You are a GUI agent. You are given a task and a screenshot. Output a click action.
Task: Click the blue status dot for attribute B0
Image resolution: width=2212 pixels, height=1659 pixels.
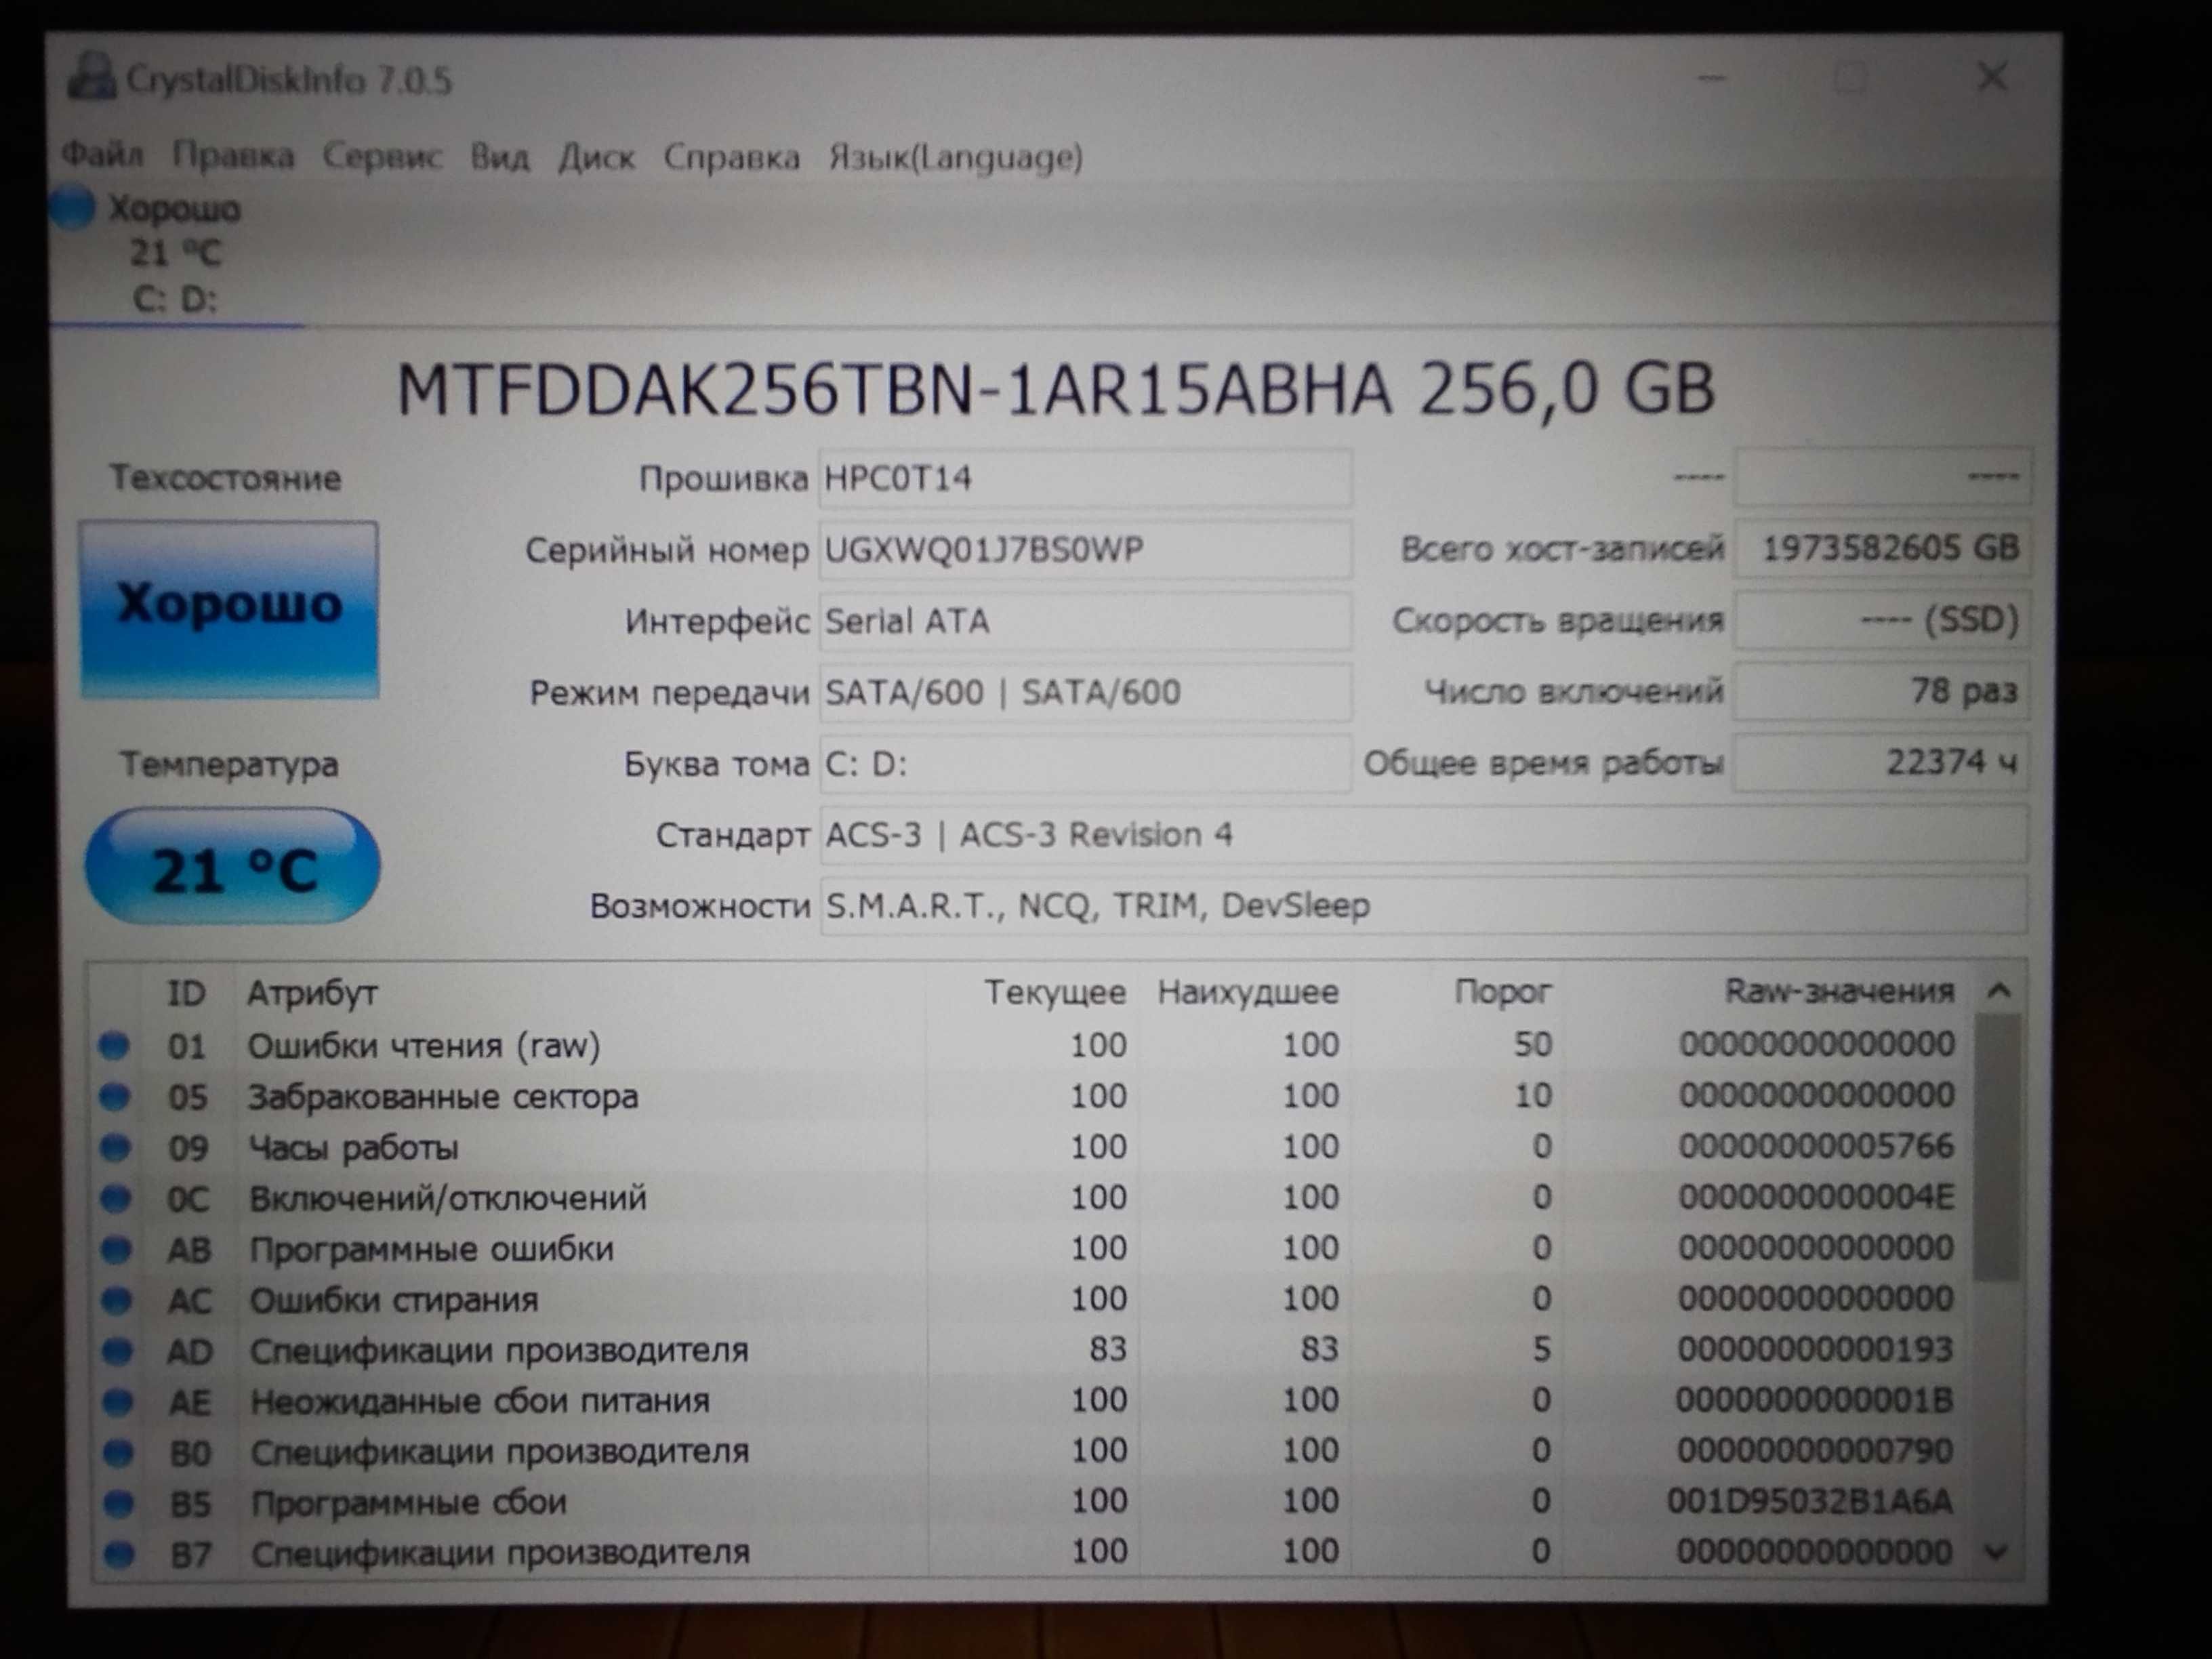point(119,1452)
